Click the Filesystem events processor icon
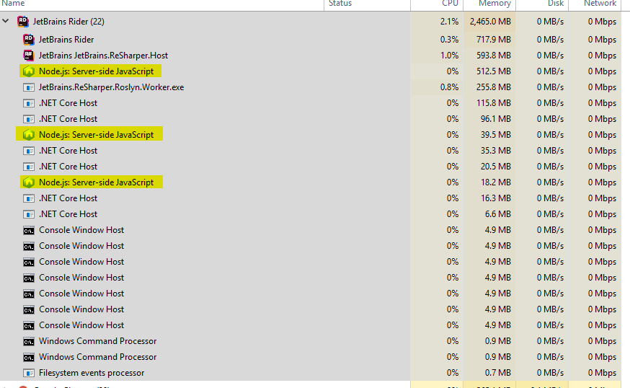 29,373
